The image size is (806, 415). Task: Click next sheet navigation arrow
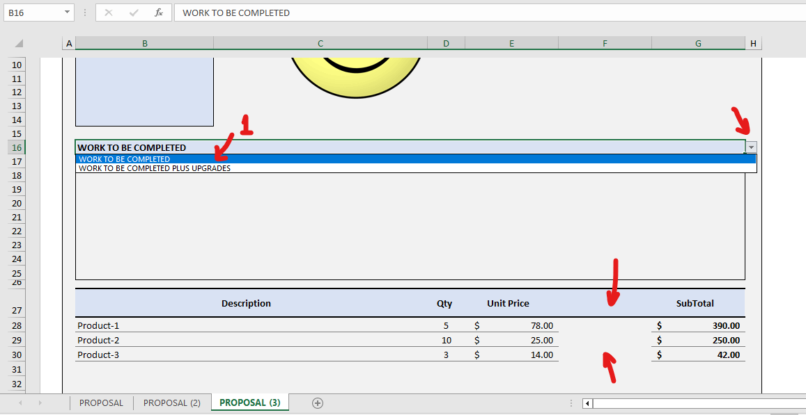(40, 402)
